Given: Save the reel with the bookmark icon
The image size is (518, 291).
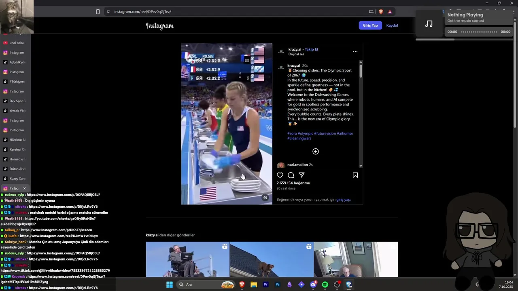Looking at the screenshot, I should pos(355,175).
